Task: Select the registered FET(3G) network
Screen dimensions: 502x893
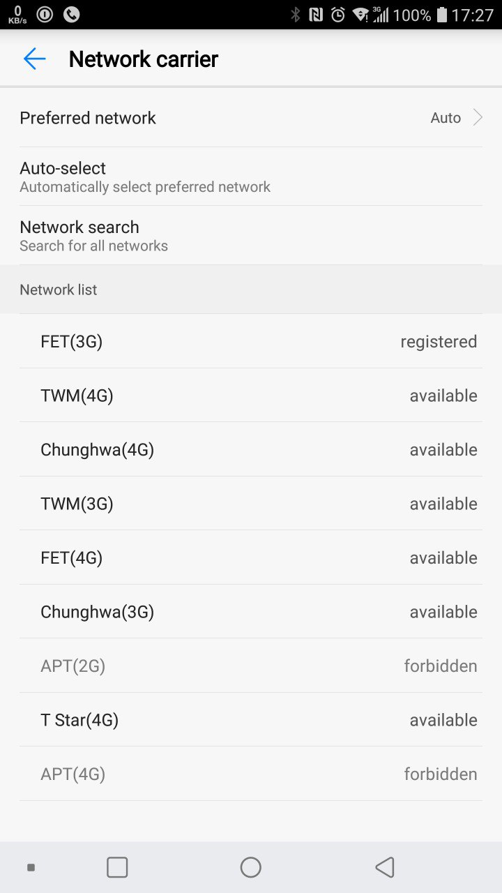Action: pyautogui.click(x=251, y=342)
